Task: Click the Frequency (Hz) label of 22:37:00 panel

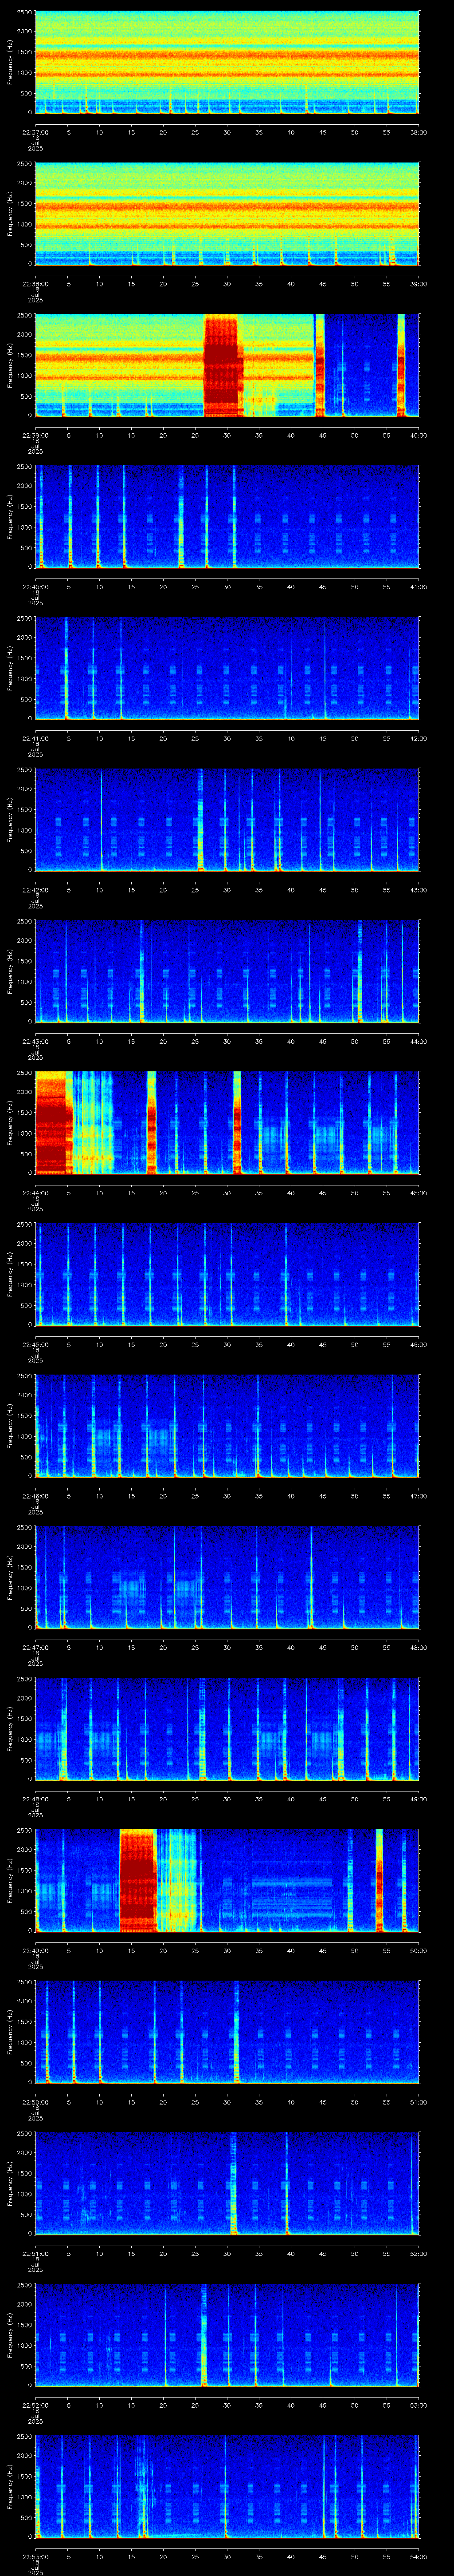Action: tap(10, 62)
